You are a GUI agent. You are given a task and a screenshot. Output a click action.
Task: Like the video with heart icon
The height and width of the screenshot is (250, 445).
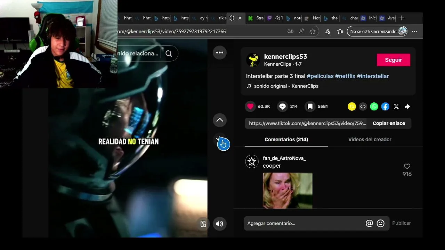(x=250, y=107)
